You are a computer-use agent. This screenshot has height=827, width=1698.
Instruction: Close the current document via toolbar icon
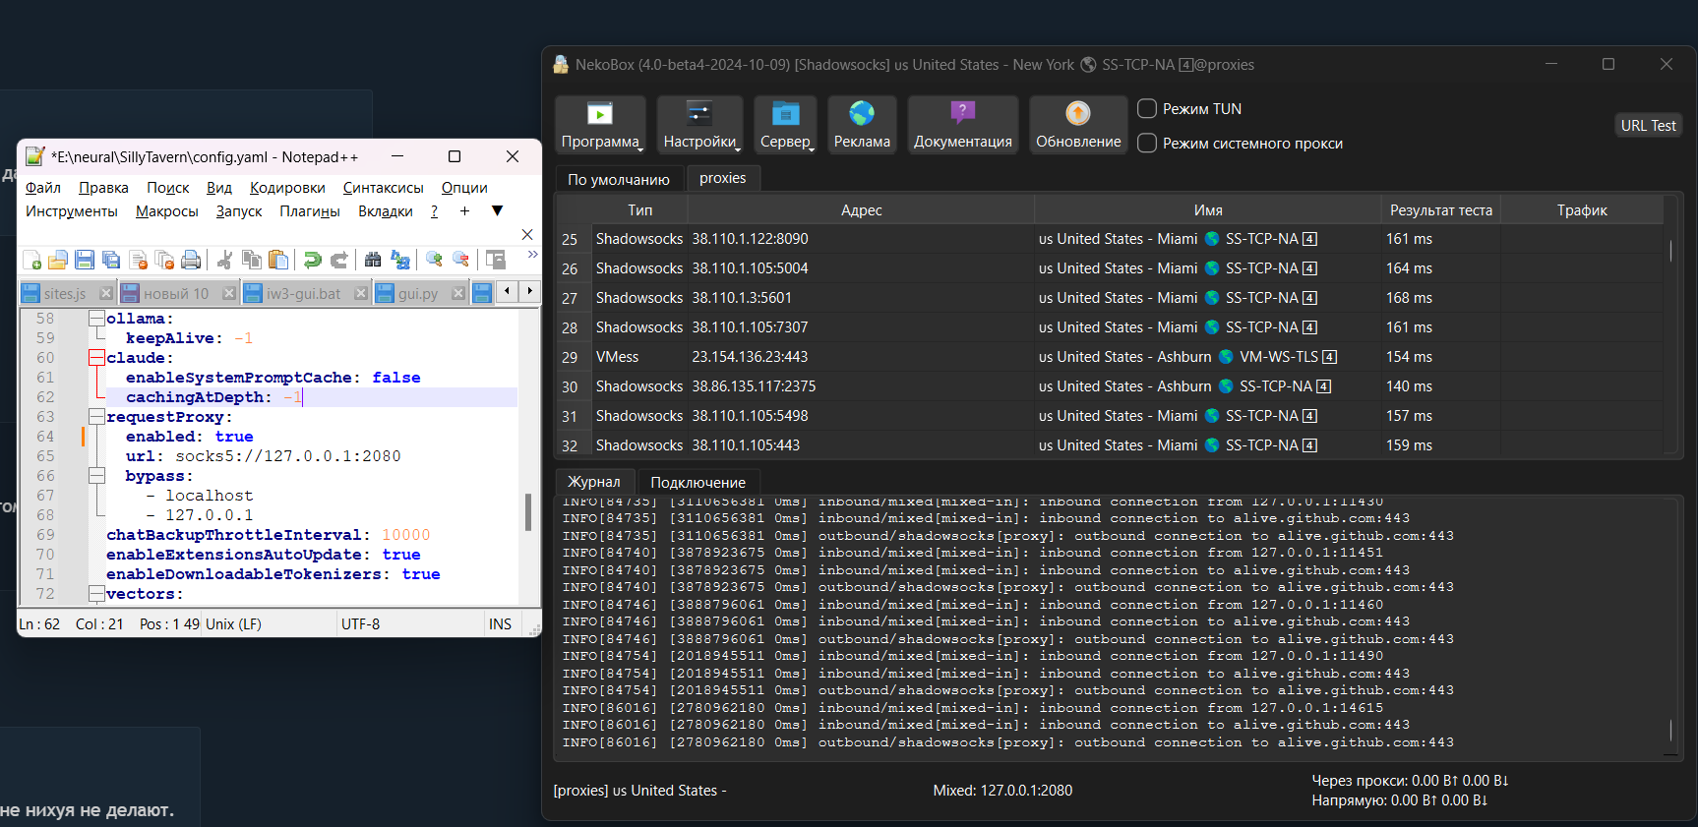pos(138,260)
